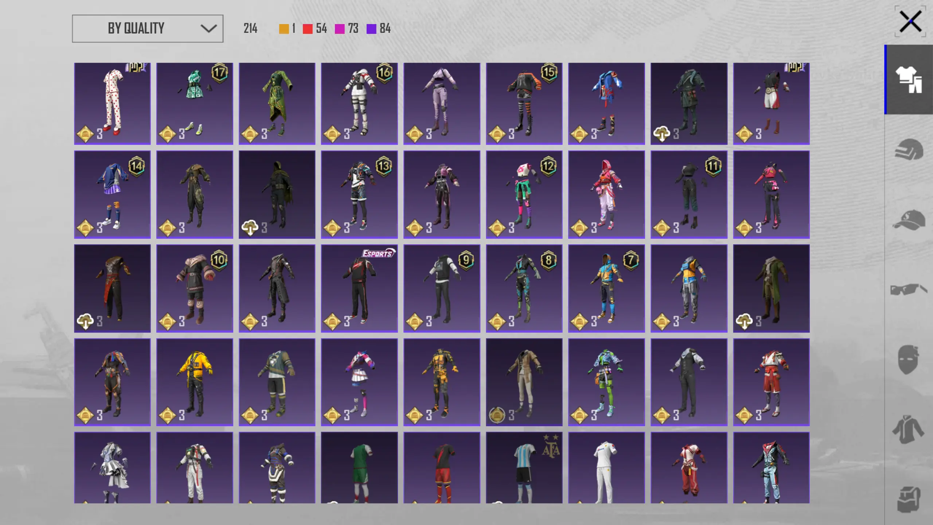Open the sunglasses category icon
This screenshot has width=933, height=525.
909,289
